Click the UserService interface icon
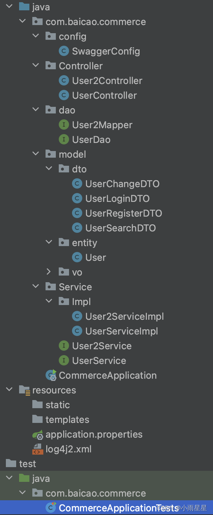Image resolution: width=213 pixels, height=515 pixels. [x=64, y=361]
